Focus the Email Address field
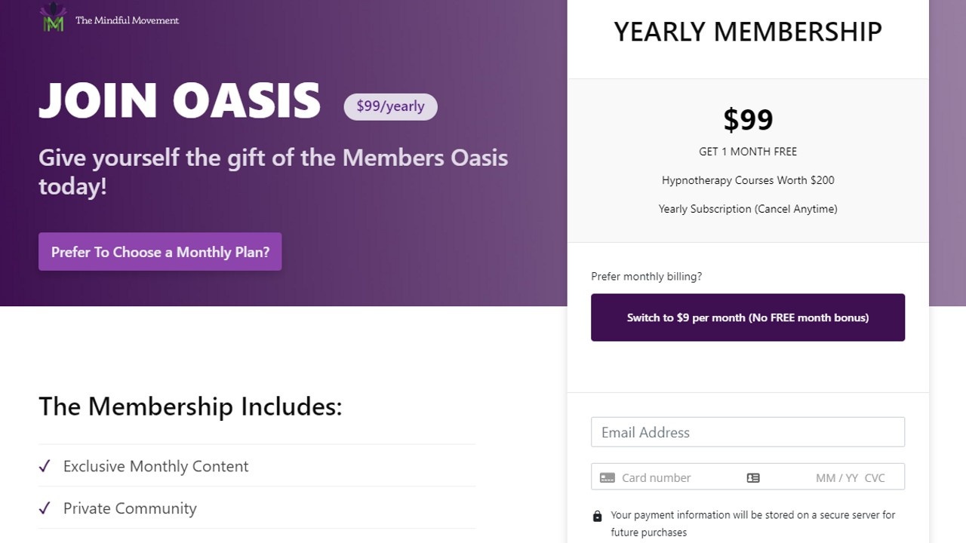Screen dimensions: 966x543 pyautogui.click(x=747, y=432)
